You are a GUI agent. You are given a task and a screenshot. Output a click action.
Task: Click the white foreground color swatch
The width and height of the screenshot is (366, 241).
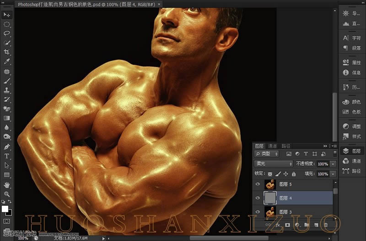click(x=5, y=209)
